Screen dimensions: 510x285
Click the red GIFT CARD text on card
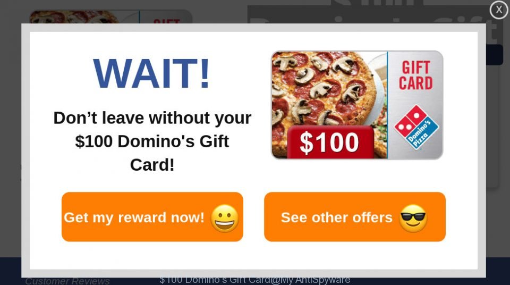[x=415, y=76]
